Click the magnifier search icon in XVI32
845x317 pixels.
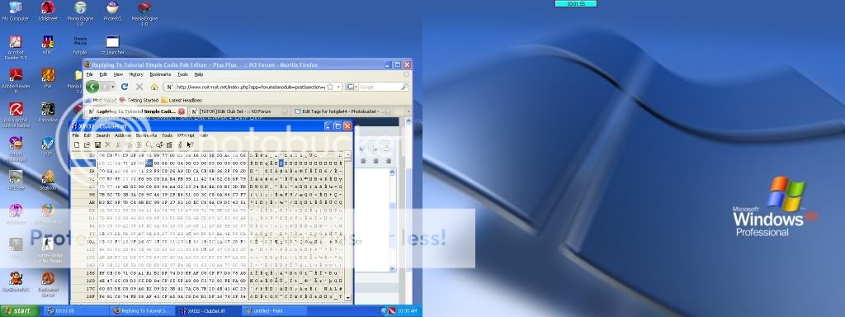(149, 145)
